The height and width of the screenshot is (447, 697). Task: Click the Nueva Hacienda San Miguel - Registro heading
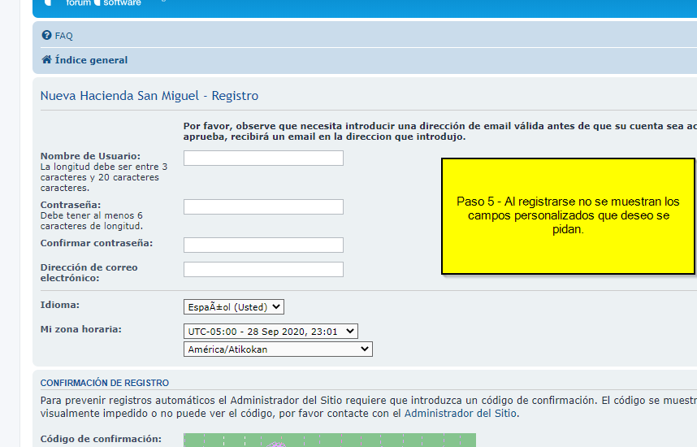(x=149, y=96)
